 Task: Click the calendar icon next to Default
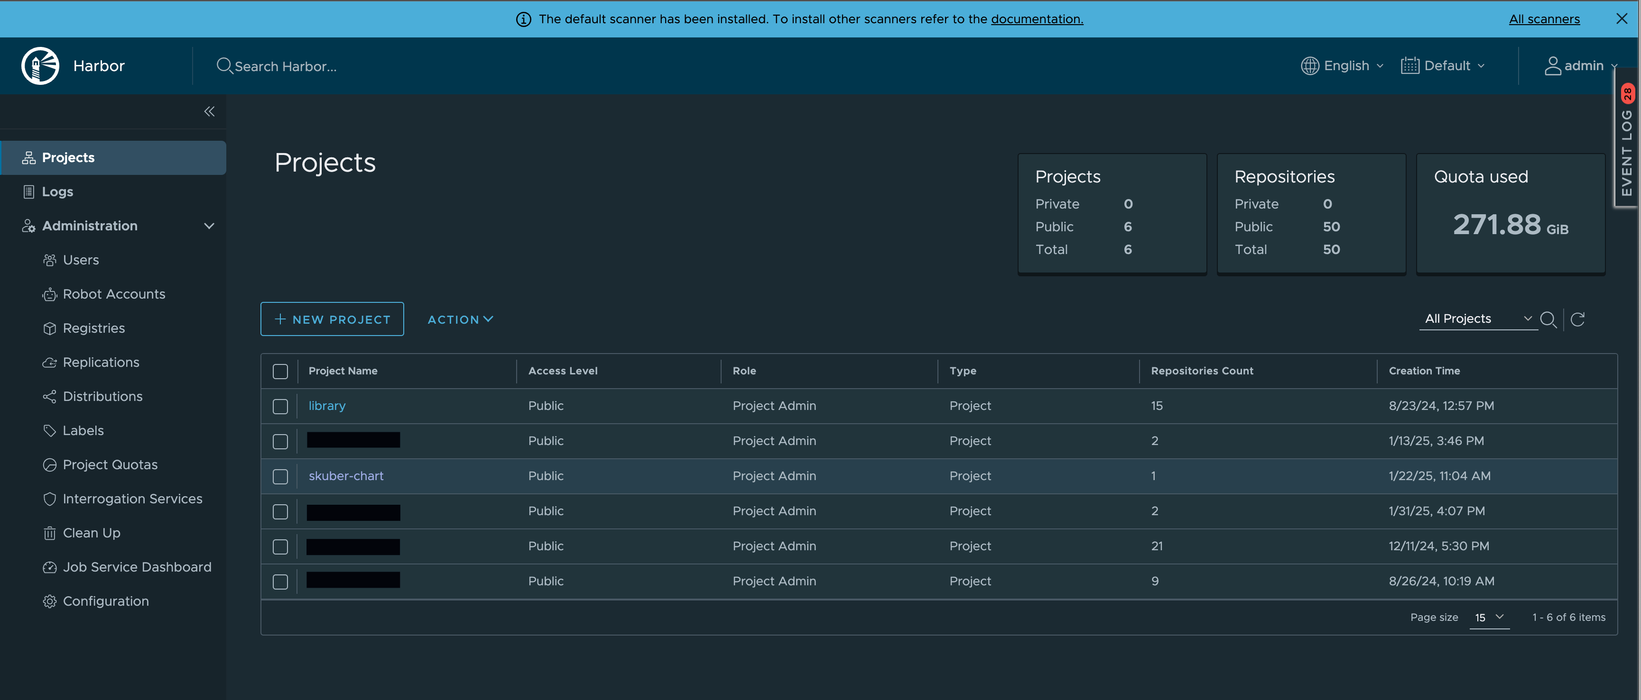click(1410, 65)
